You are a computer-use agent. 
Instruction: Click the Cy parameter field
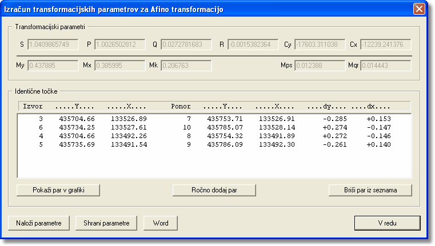[x=320, y=44]
